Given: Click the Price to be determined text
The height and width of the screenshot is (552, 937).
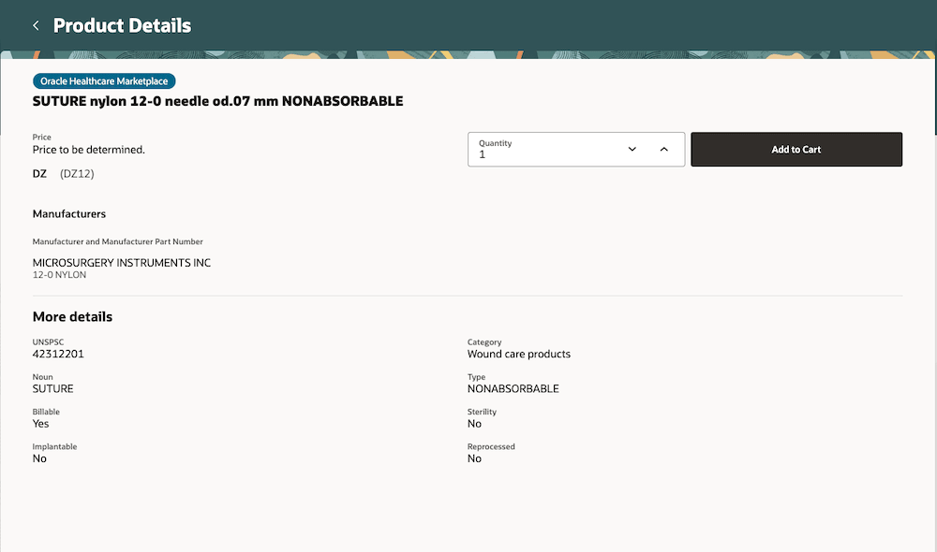Looking at the screenshot, I should coord(88,149).
